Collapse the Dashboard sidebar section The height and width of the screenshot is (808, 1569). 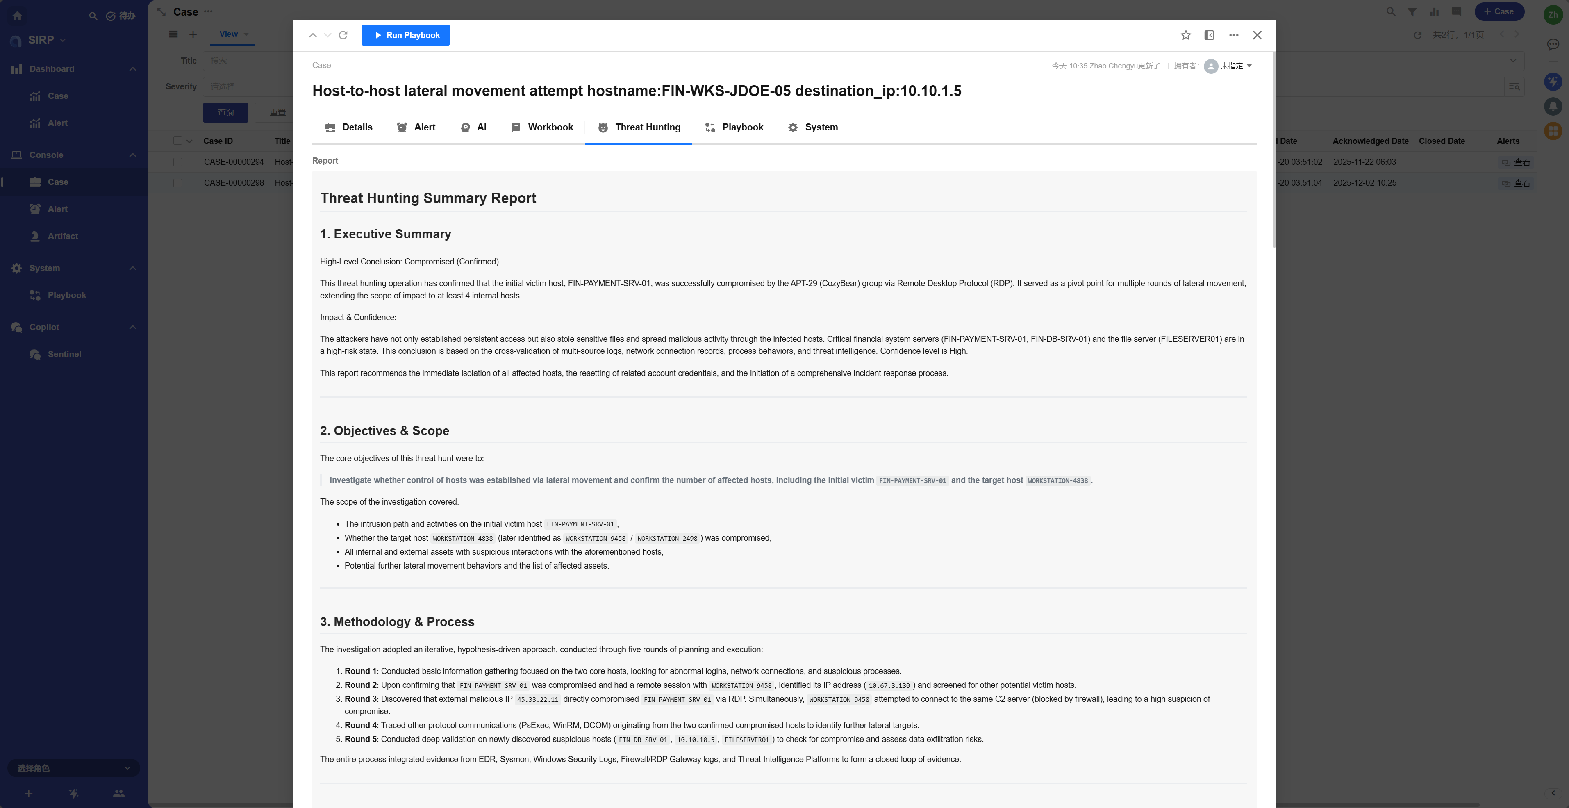point(133,69)
